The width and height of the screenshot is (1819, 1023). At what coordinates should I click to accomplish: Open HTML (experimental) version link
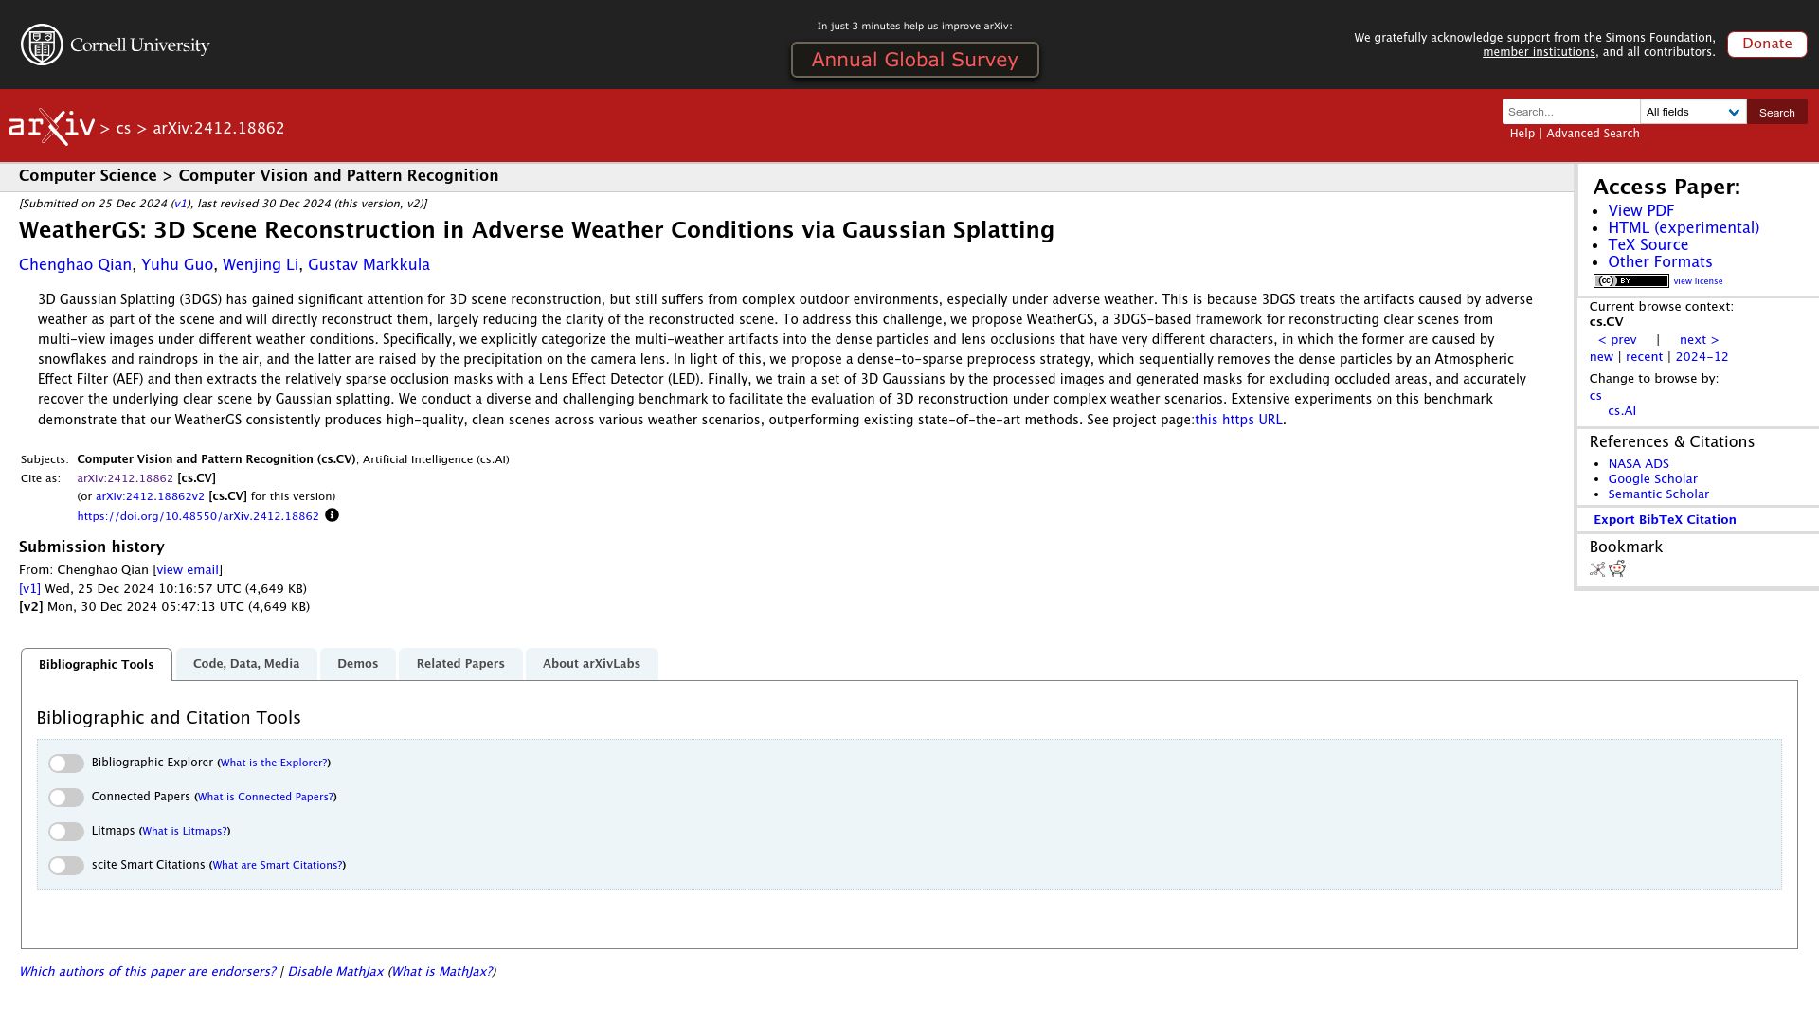click(x=1684, y=228)
